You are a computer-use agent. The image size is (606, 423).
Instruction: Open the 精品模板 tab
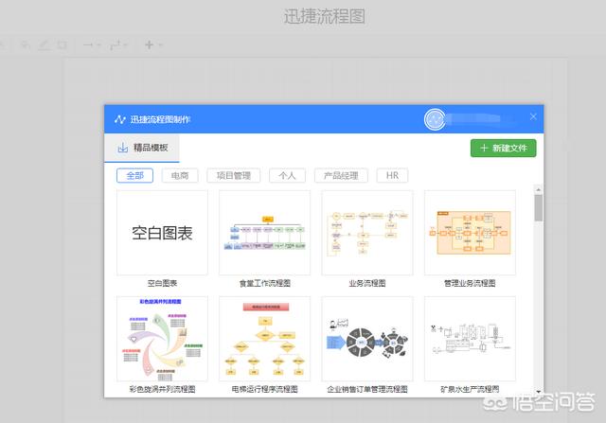142,148
